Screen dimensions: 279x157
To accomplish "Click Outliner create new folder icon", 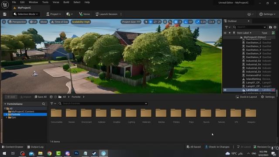I will click(x=270, y=27).
